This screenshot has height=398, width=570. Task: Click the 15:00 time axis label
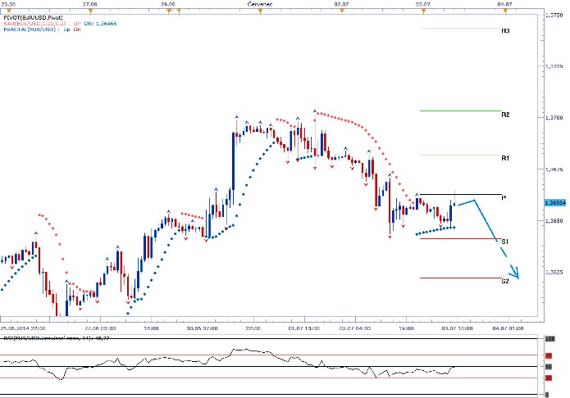coord(151,328)
